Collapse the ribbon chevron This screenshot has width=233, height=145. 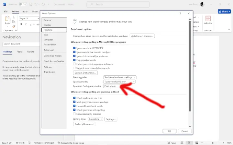click(229, 30)
